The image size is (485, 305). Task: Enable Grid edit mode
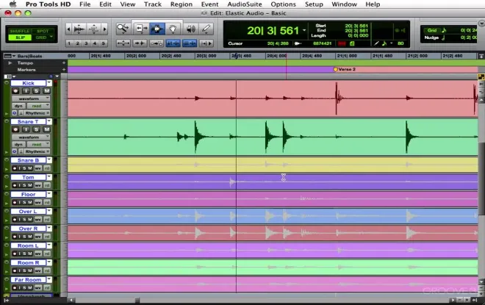(40, 37)
